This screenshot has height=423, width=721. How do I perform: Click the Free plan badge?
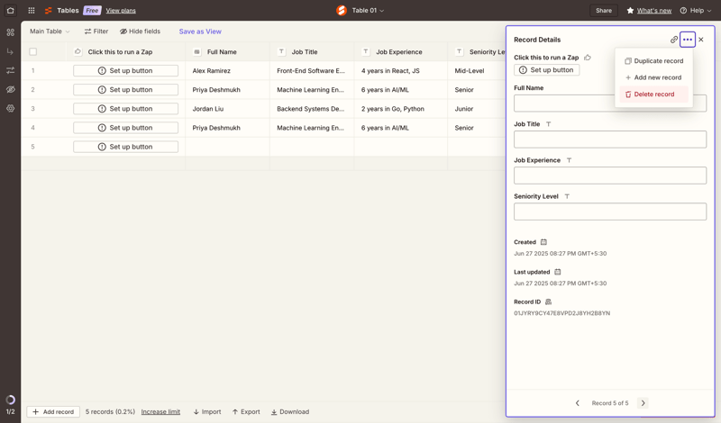pos(92,10)
